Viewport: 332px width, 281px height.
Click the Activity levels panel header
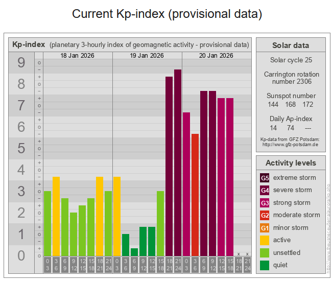coord(290,163)
